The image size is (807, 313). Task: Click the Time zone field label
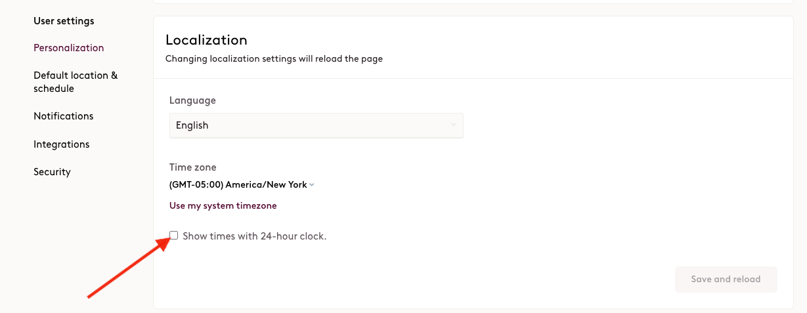coord(193,167)
